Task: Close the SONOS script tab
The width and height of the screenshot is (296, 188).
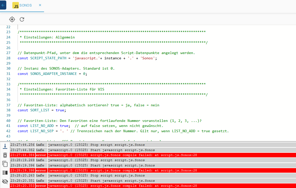Action: coord(40,5)
